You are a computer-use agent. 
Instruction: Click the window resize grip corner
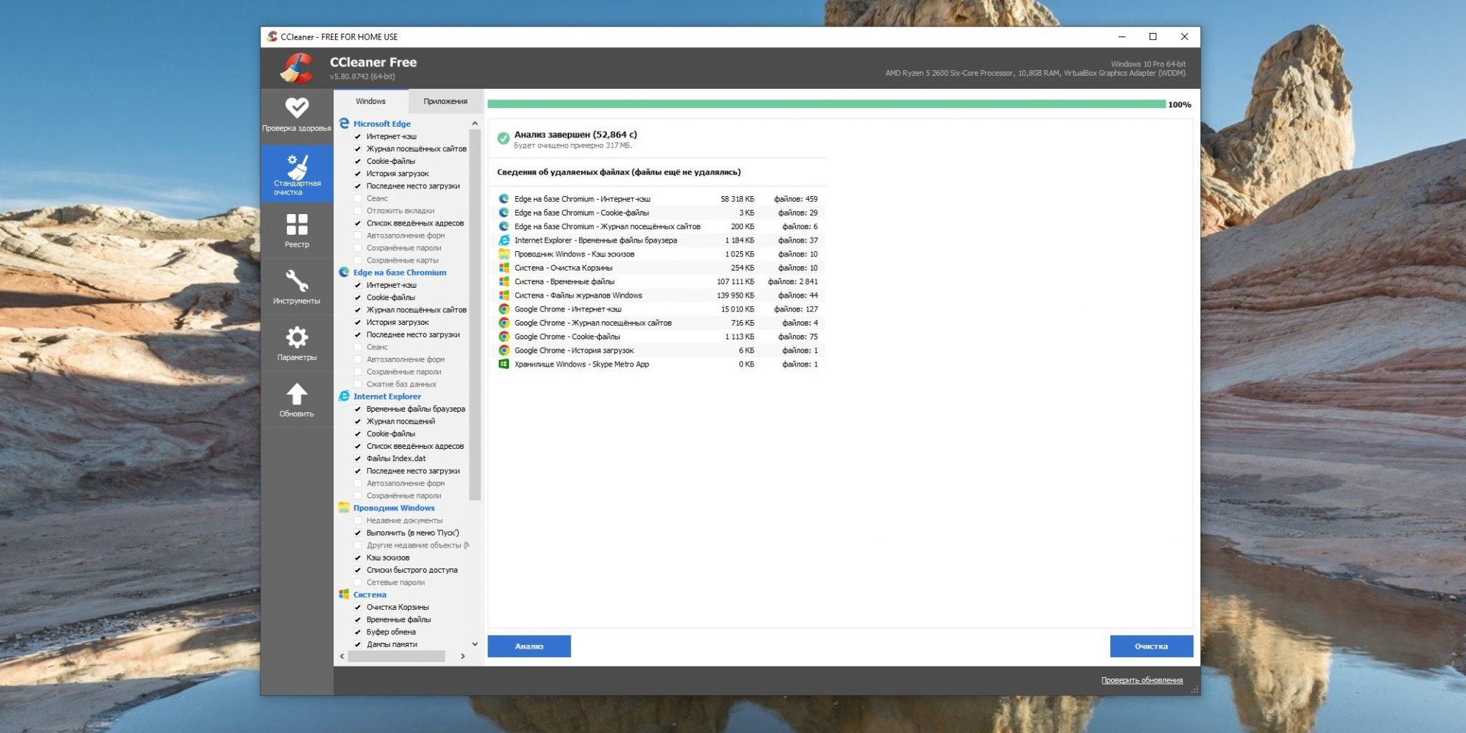(1195, 690)
